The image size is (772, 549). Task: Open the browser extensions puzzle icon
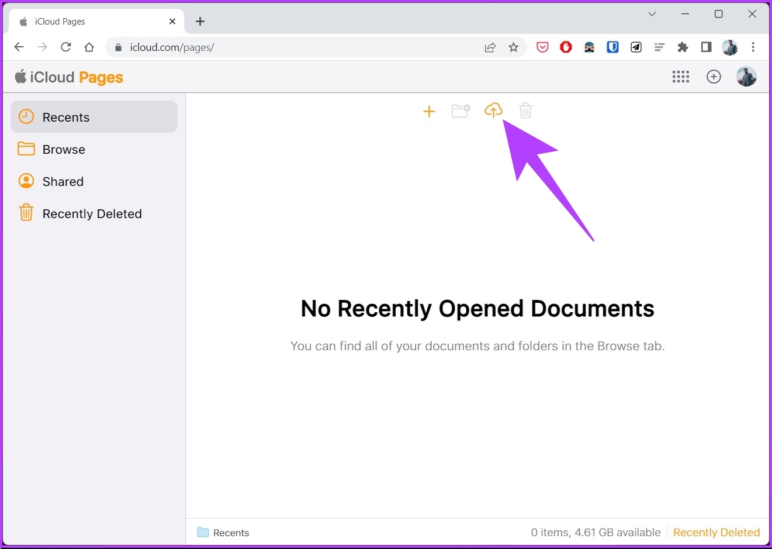[683, 47]
